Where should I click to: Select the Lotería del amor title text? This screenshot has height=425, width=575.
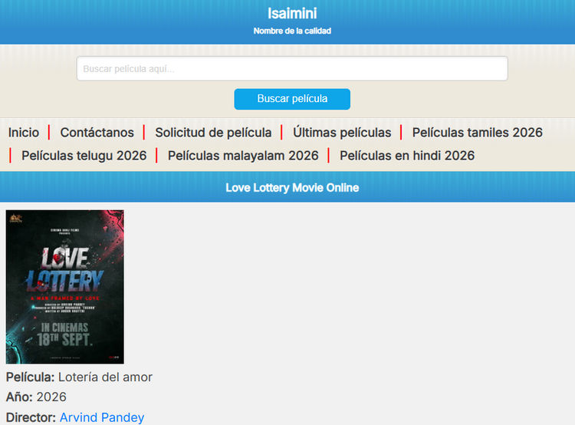(x=105, y=377)
